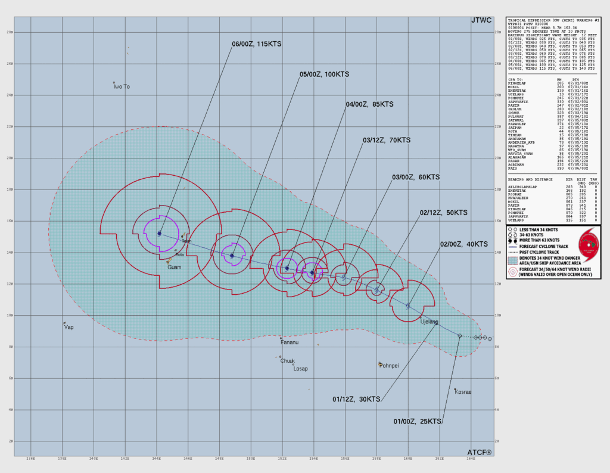The width and height of the screenshot is (610, 473).
Task: Click the 05/00Z forecast position dot
Action: (x=232, y=256)
